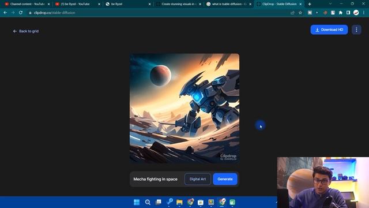Click the browser forward arrow
This screenshot has height=208, width=369.
[x=13, y=13]
